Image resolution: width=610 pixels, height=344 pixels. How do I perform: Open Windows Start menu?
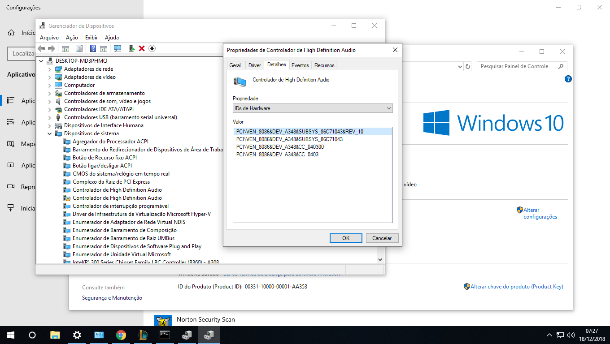pos(10,335)
